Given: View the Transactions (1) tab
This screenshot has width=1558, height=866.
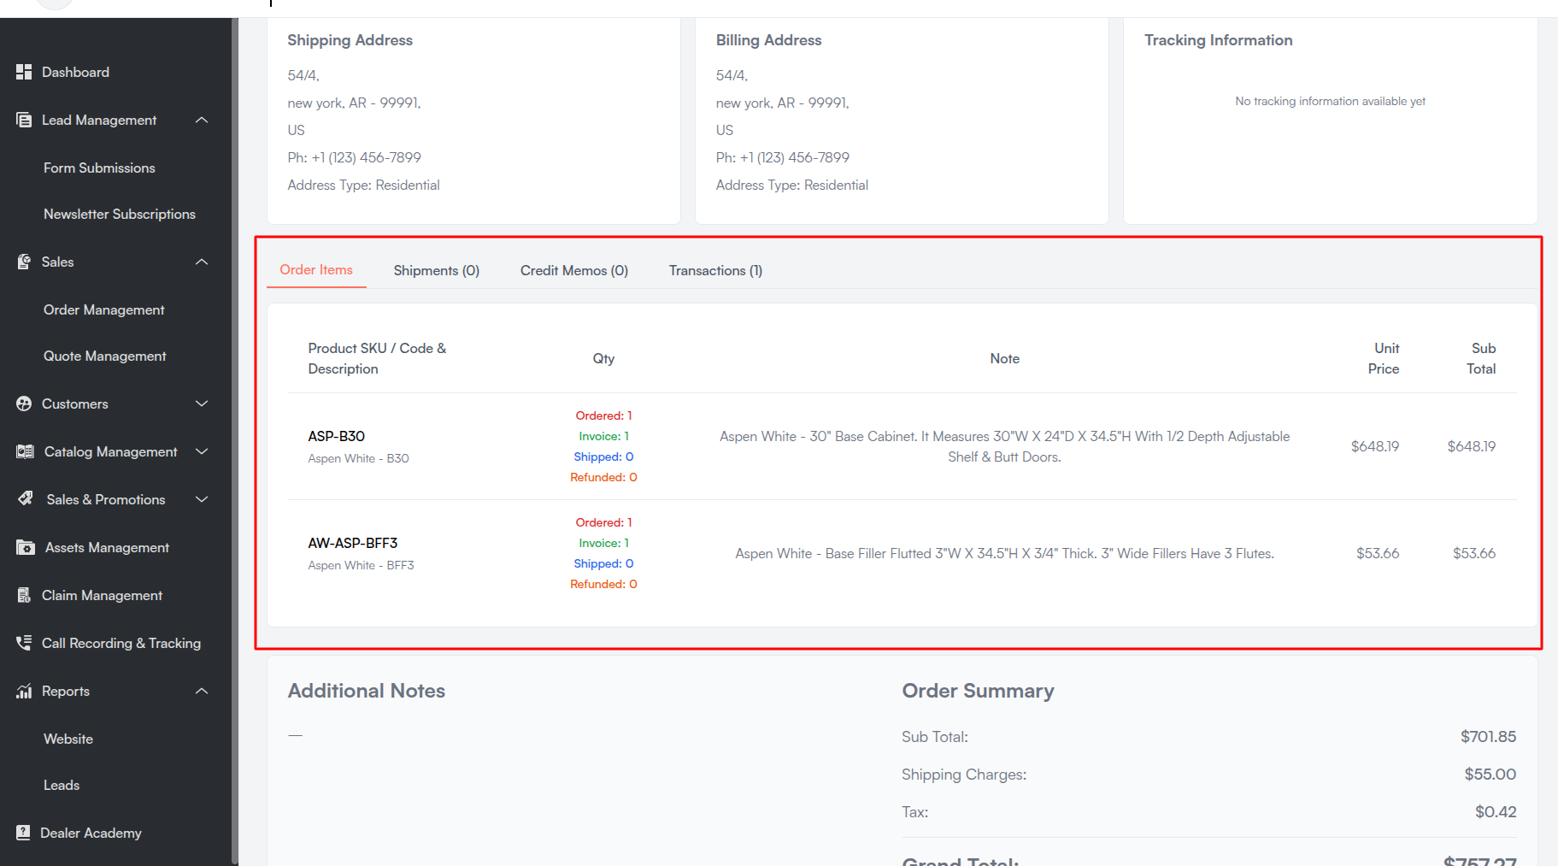Looking at the screenshot, I should click(715, 271).
